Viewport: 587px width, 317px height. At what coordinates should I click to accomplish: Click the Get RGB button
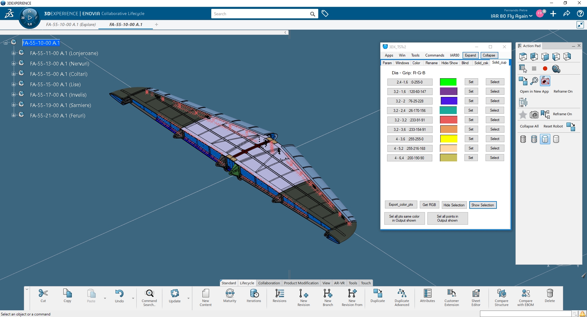point(429,205)
